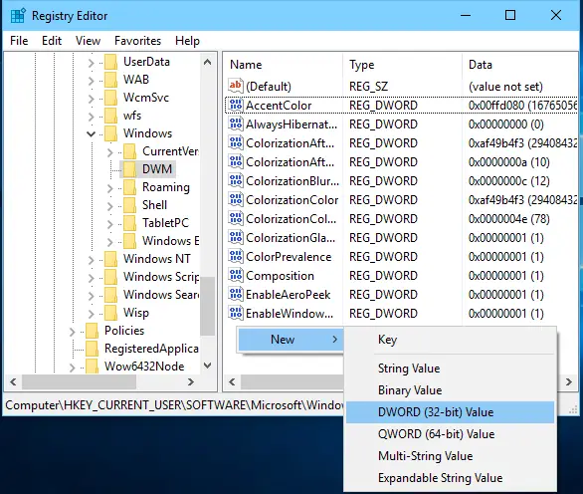
Task: Open the Edit menu
Action: point(52,41)
